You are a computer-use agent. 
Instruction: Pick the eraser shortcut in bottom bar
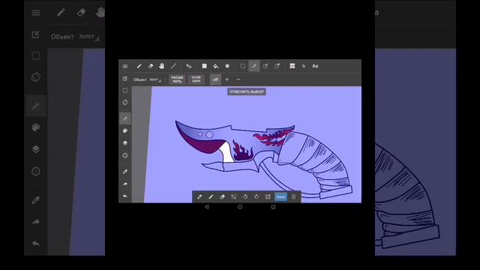pyautogui.click(x=222, y=196)
